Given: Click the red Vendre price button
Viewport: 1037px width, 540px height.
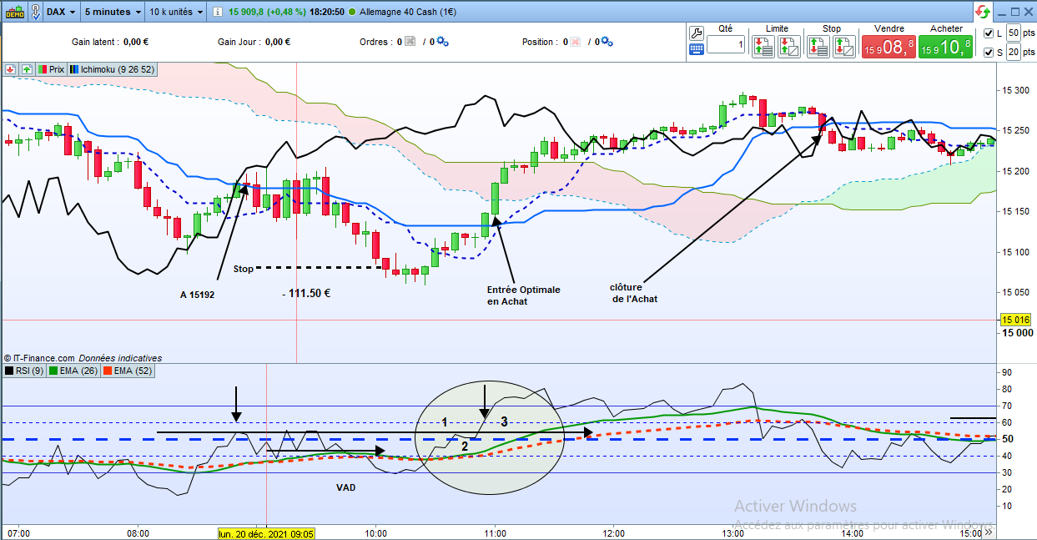Looking at the screenshot, I should pyautogui.click(x=888, y=48).
